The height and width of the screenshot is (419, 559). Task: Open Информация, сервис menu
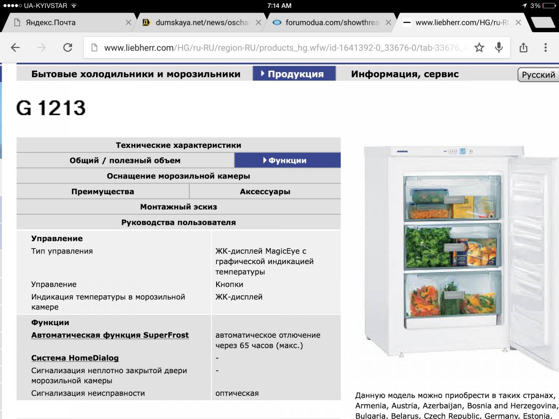404,74
